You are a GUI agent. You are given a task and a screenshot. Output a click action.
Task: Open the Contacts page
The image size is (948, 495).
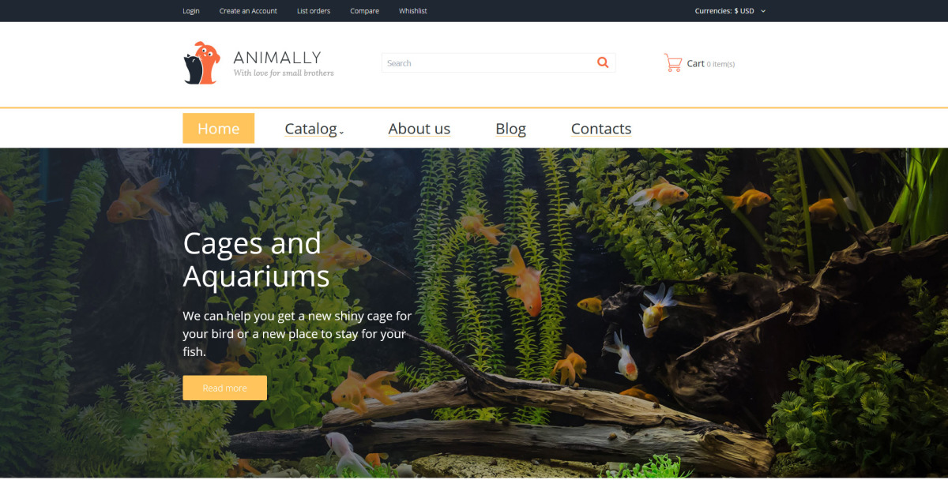click(x=601, y=129)
